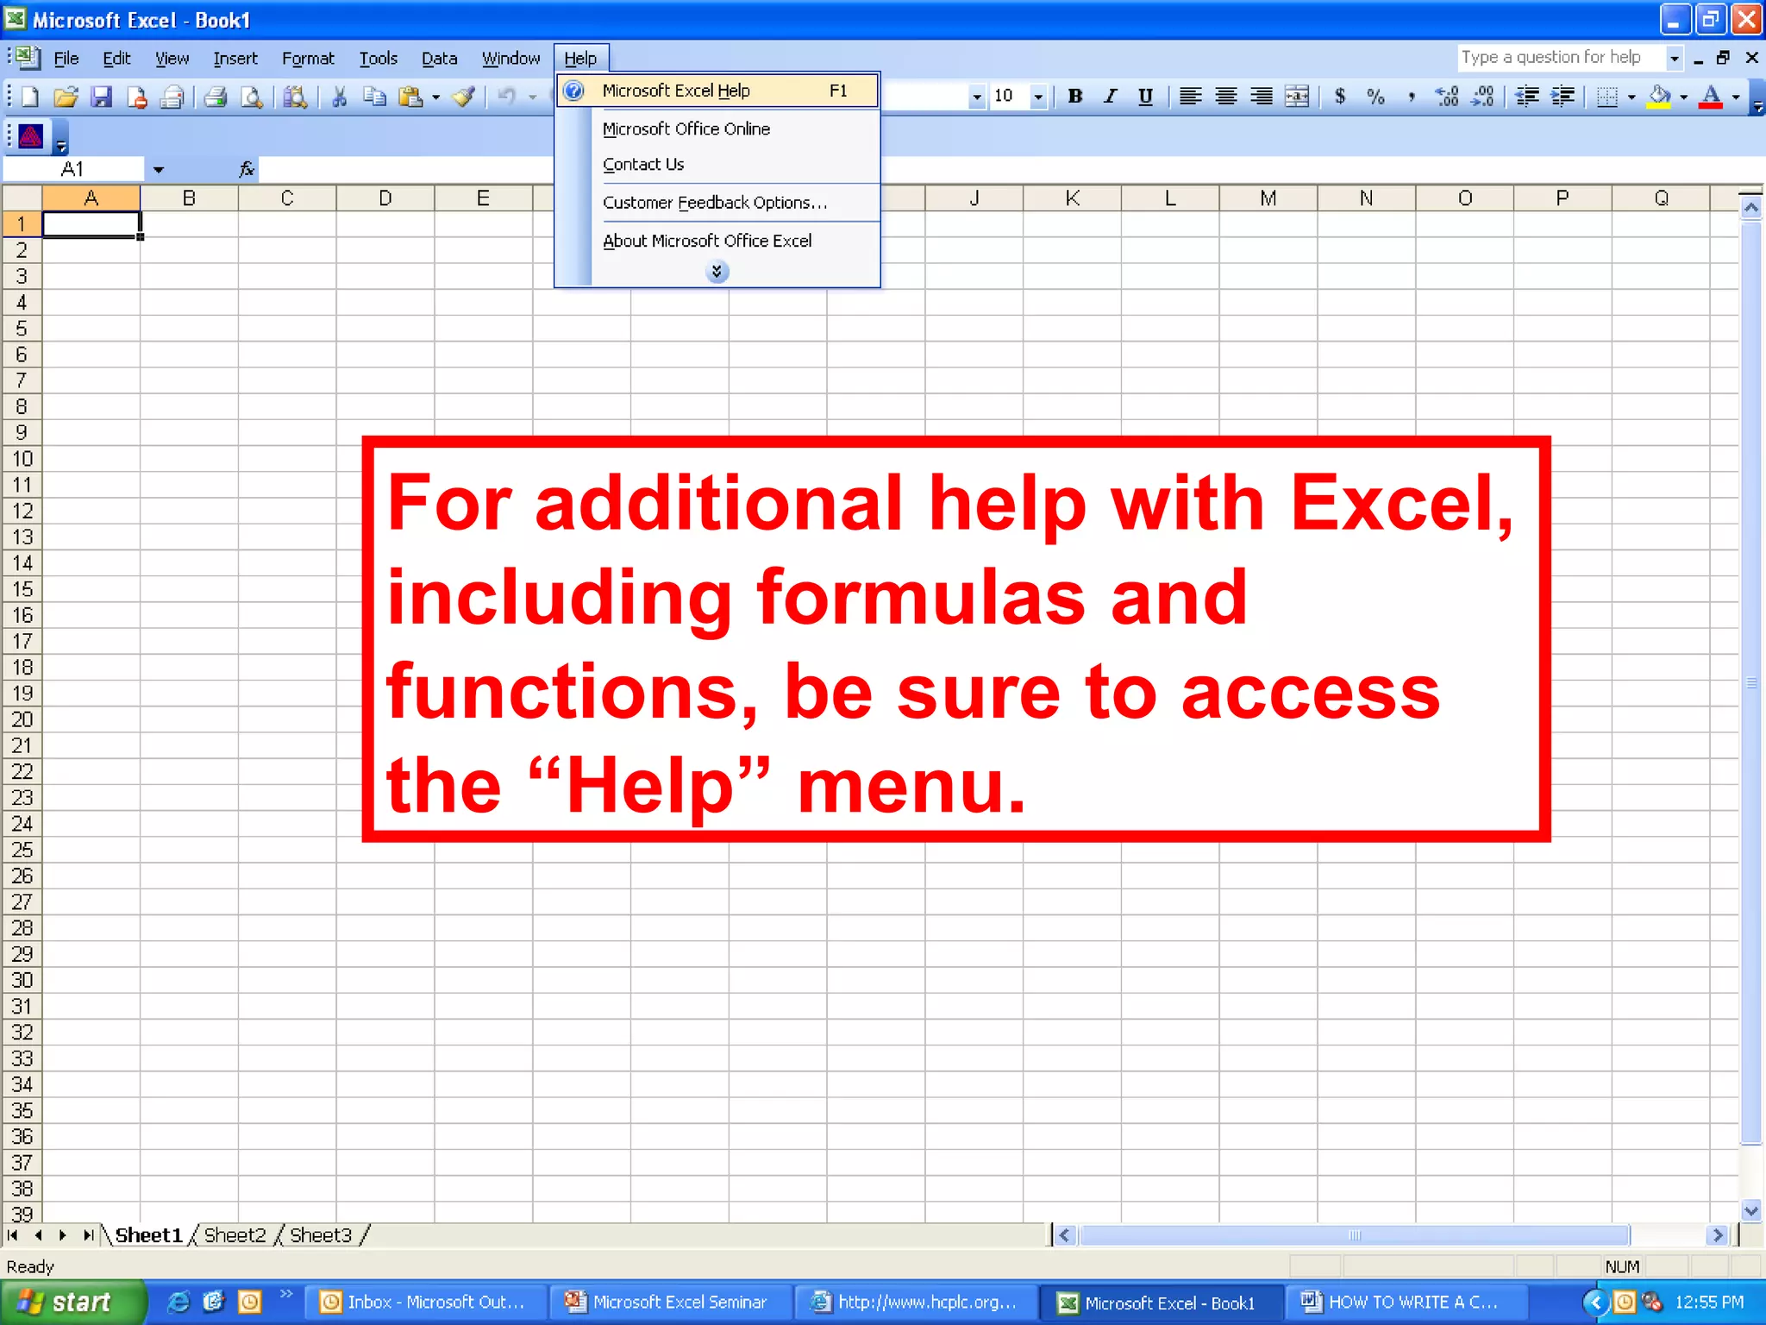Viewport: 1766px width, 1325px height.
Task: Click the Permission document icon
Action: [136, 97]
